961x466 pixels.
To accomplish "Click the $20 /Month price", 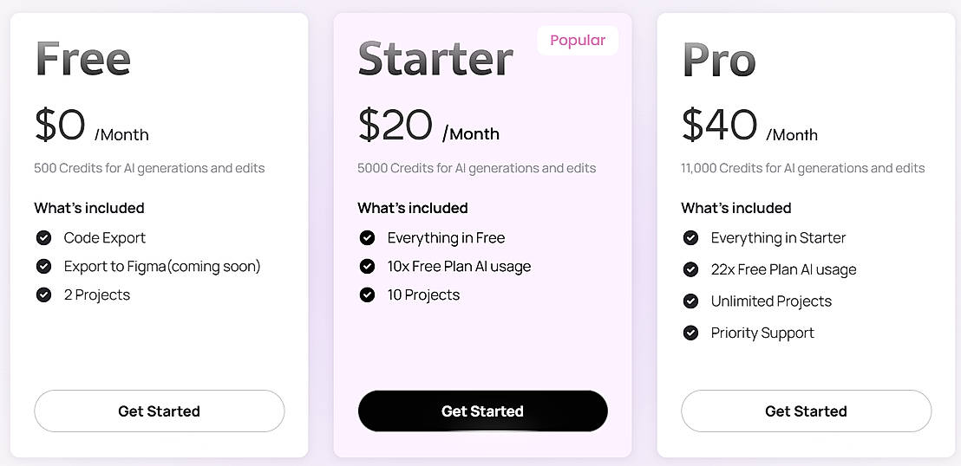I will [x=428, y=126].
